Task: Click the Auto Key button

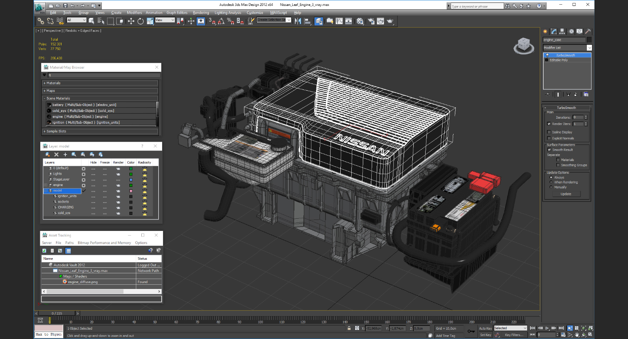Action: click(x=485, y=328)
